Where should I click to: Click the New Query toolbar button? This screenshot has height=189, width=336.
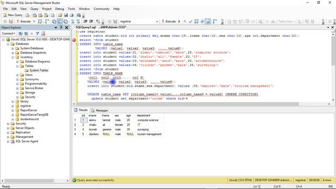(x=13, y=15)
